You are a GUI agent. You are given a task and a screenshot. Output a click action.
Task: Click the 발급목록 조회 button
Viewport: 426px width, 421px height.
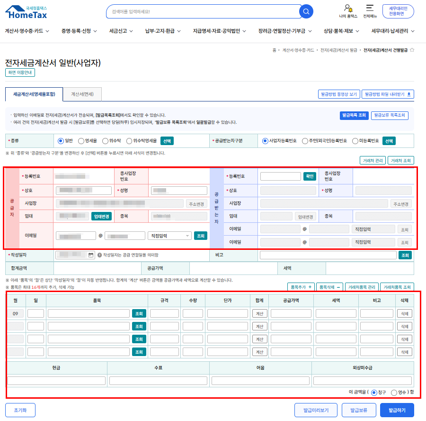354,115
